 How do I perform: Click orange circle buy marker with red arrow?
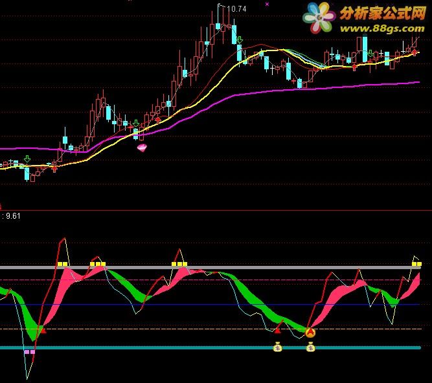pyautogui.click(x=310, y=333)
